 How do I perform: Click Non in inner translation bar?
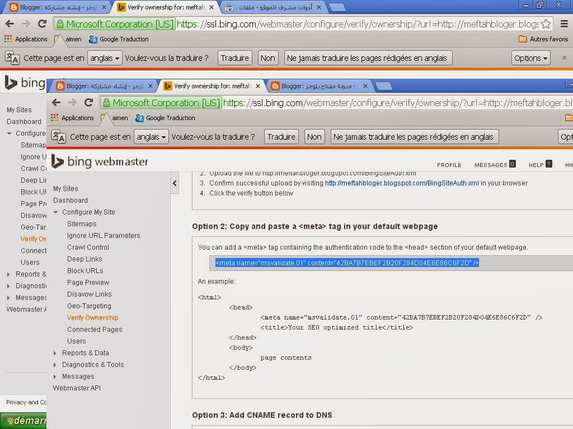(x=314, y=137)
